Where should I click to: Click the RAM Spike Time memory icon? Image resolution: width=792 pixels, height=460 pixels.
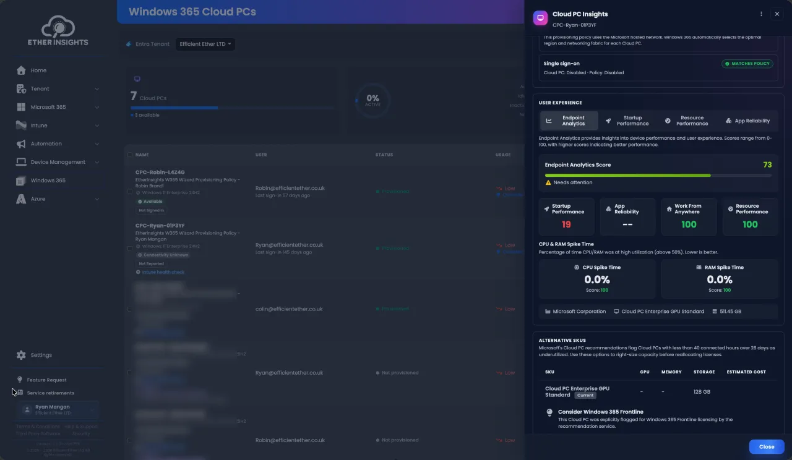pyautogui.click(x=699, y=268)
